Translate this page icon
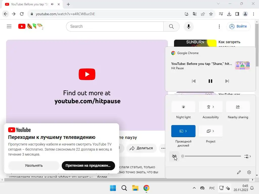The height and width of the screenshot is (194, 259). pos(195,14)
